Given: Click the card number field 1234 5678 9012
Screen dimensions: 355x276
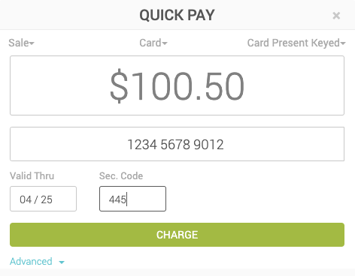Looking at the screenshot, I should pos(177,144).
